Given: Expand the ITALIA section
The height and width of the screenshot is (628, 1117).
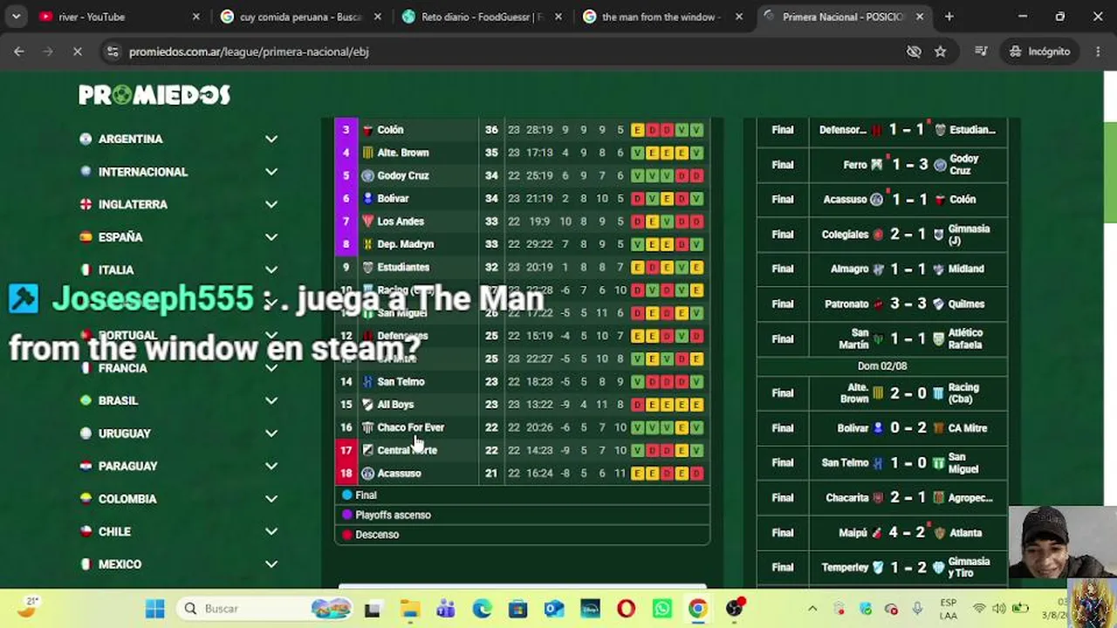Looking at the screenshot, I should pyautogui.click(x=271, y=270).
